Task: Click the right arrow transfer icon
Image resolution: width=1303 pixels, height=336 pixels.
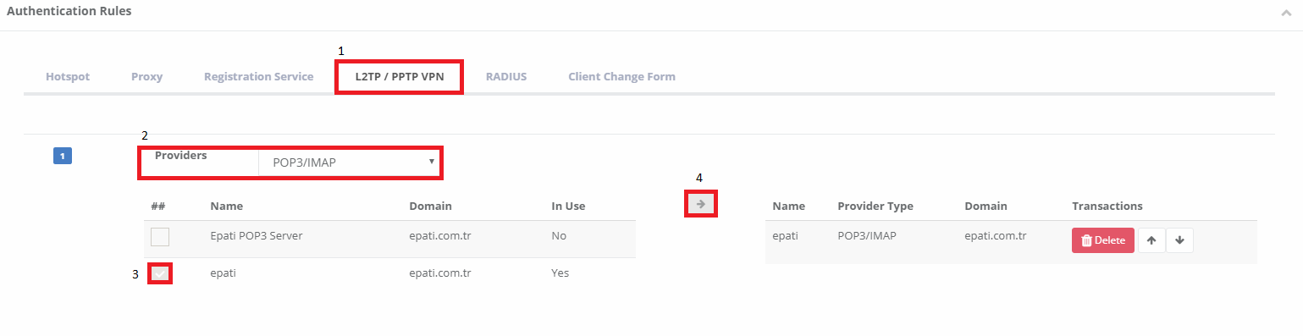Action: point(701,204)
